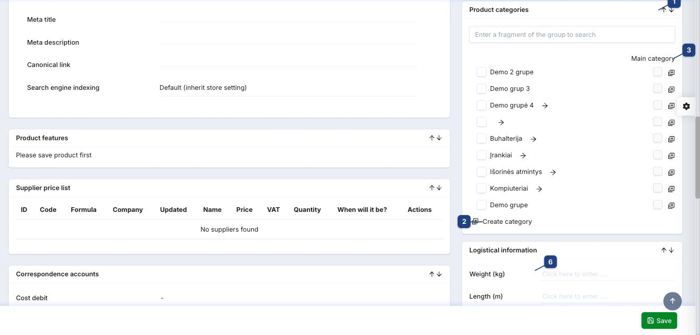The height and width of the screenshot is (335, 700).
Task: Expand the Išorinės atmintys category arrow
Action: pyautogui.click(x=553, y=172)
